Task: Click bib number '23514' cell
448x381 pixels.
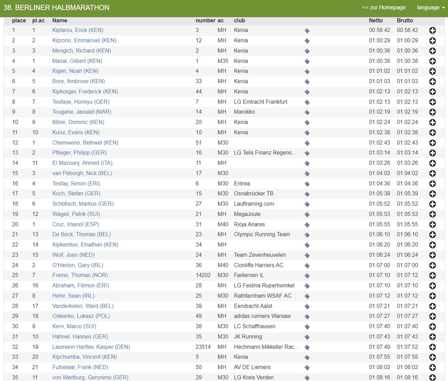Action: (203, 347)
